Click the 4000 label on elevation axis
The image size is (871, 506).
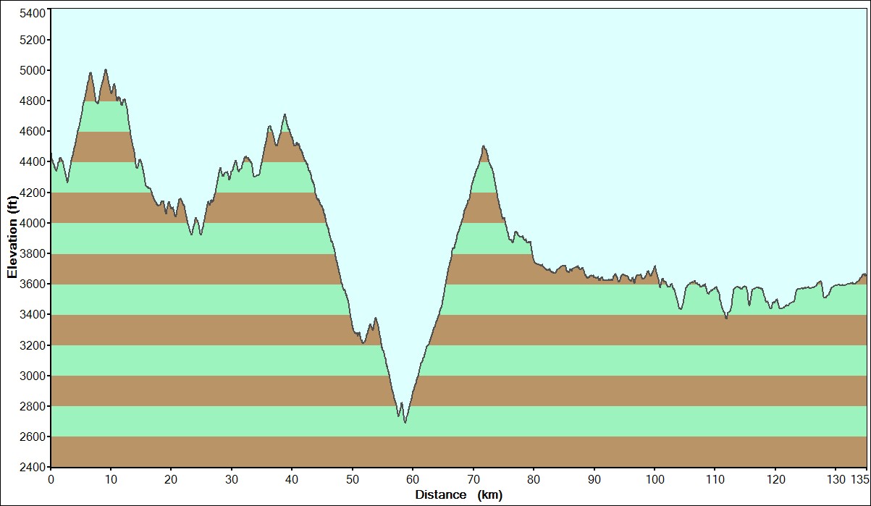click(32, 223)
